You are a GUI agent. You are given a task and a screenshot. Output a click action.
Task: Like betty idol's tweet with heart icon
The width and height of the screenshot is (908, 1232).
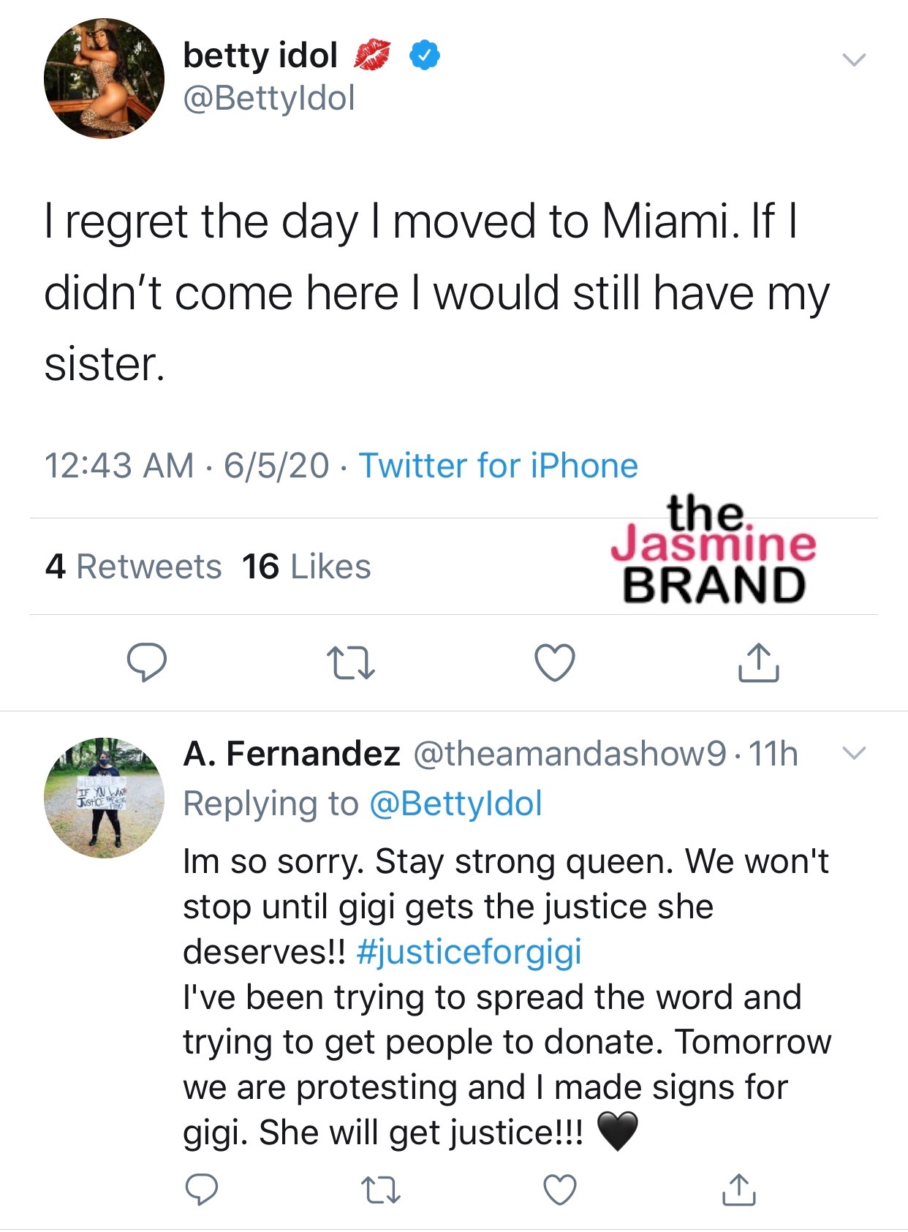pyautogui.click(x=554, y=662)
